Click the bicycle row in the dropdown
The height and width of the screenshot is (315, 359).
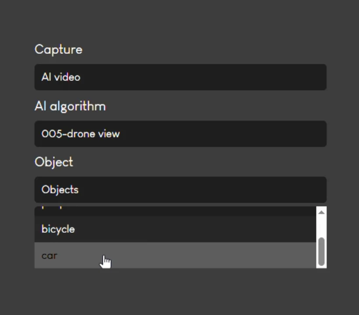coord(175,229)
